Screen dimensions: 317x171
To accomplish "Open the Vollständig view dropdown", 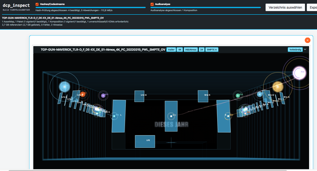I will coord(295,50).
